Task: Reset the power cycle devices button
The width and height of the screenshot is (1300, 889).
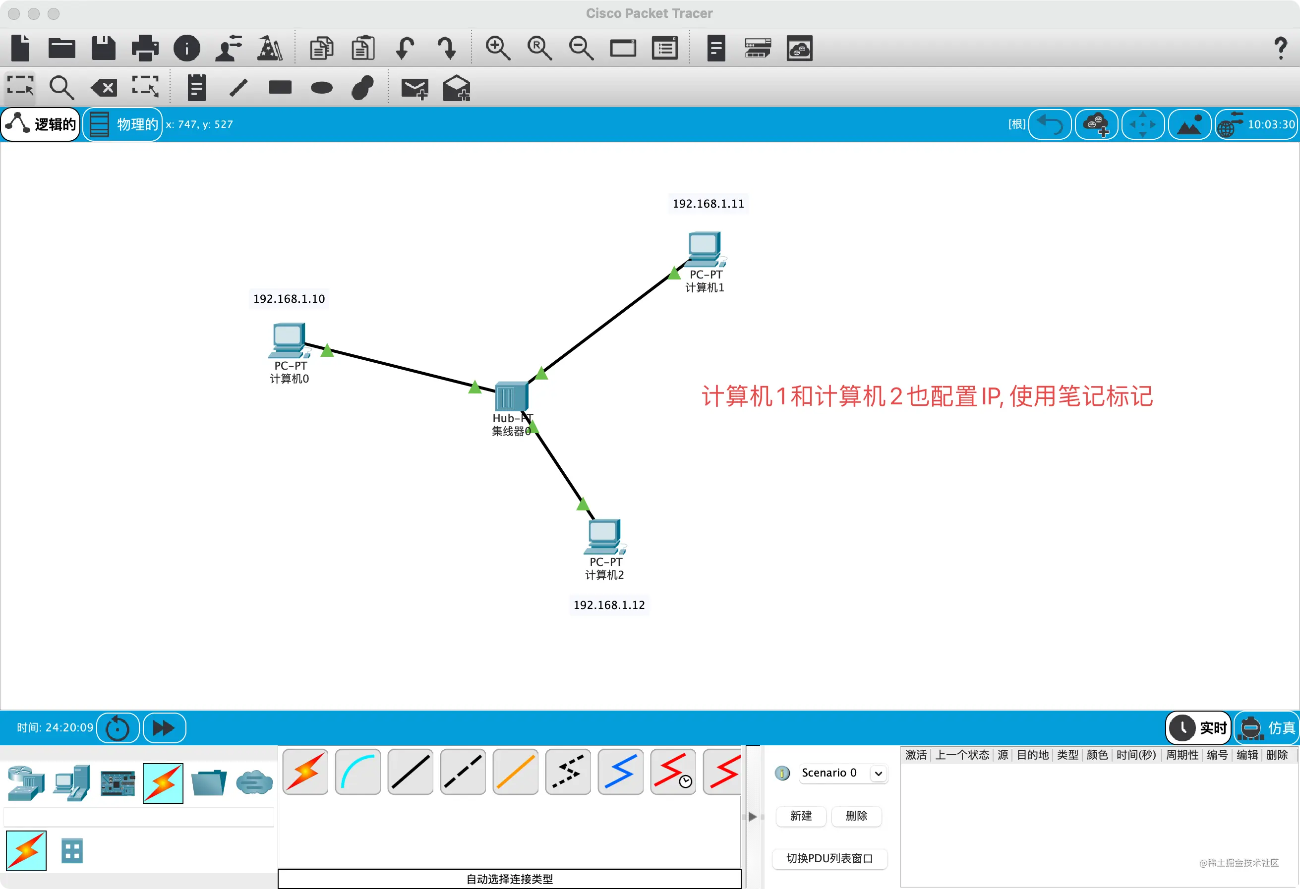Action: [x=118, y=728]
